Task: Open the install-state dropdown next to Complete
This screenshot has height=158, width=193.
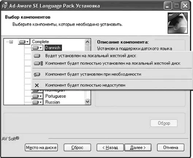Action: point(24,42)
